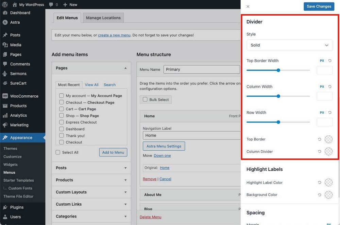Expand the Custom Links accordion section

coord(125,204)
